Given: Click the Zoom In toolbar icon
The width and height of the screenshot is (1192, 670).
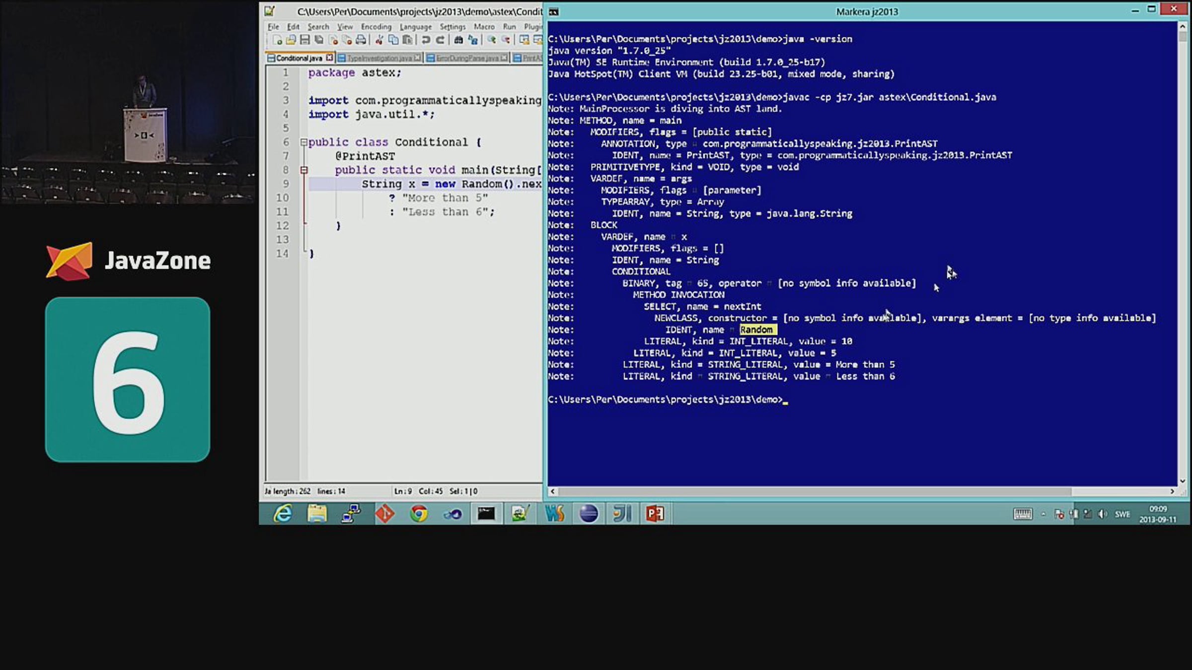Looking at the screenshot, I should click(x=491, y=40).
